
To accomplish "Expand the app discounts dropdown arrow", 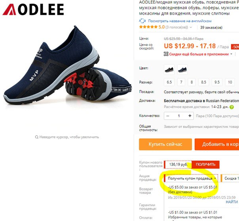I will (231, 54).
